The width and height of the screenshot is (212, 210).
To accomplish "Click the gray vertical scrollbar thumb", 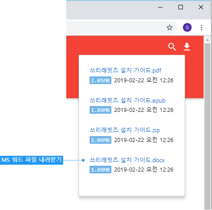I will (207, 126).
